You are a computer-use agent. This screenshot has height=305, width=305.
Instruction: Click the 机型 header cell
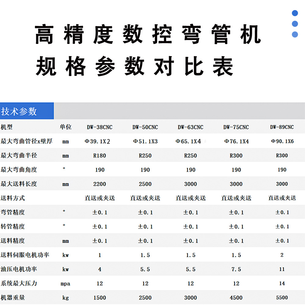point(6,127)
